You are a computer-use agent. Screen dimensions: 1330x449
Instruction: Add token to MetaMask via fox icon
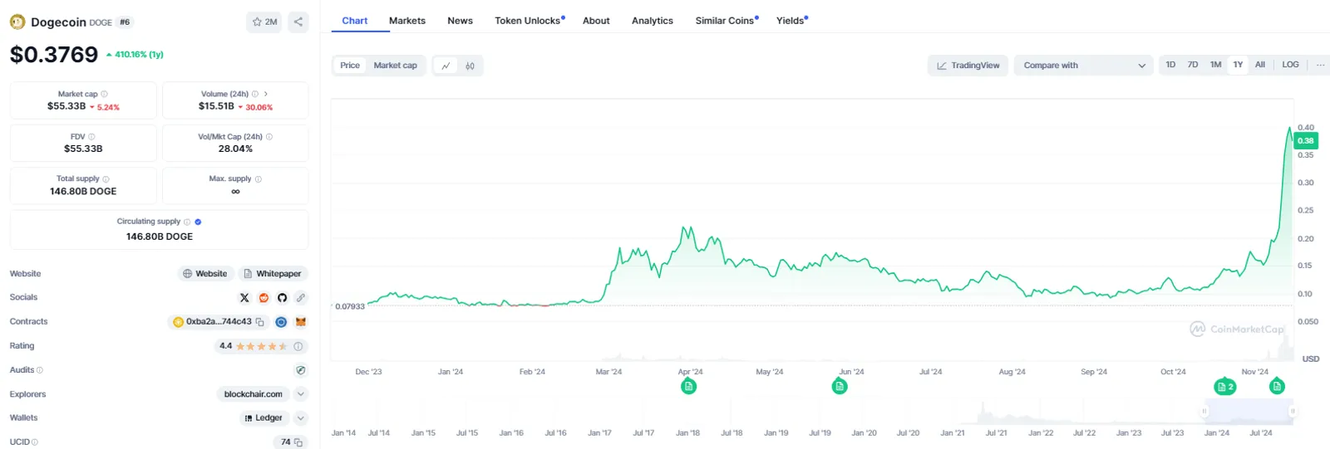click(301, 322)
